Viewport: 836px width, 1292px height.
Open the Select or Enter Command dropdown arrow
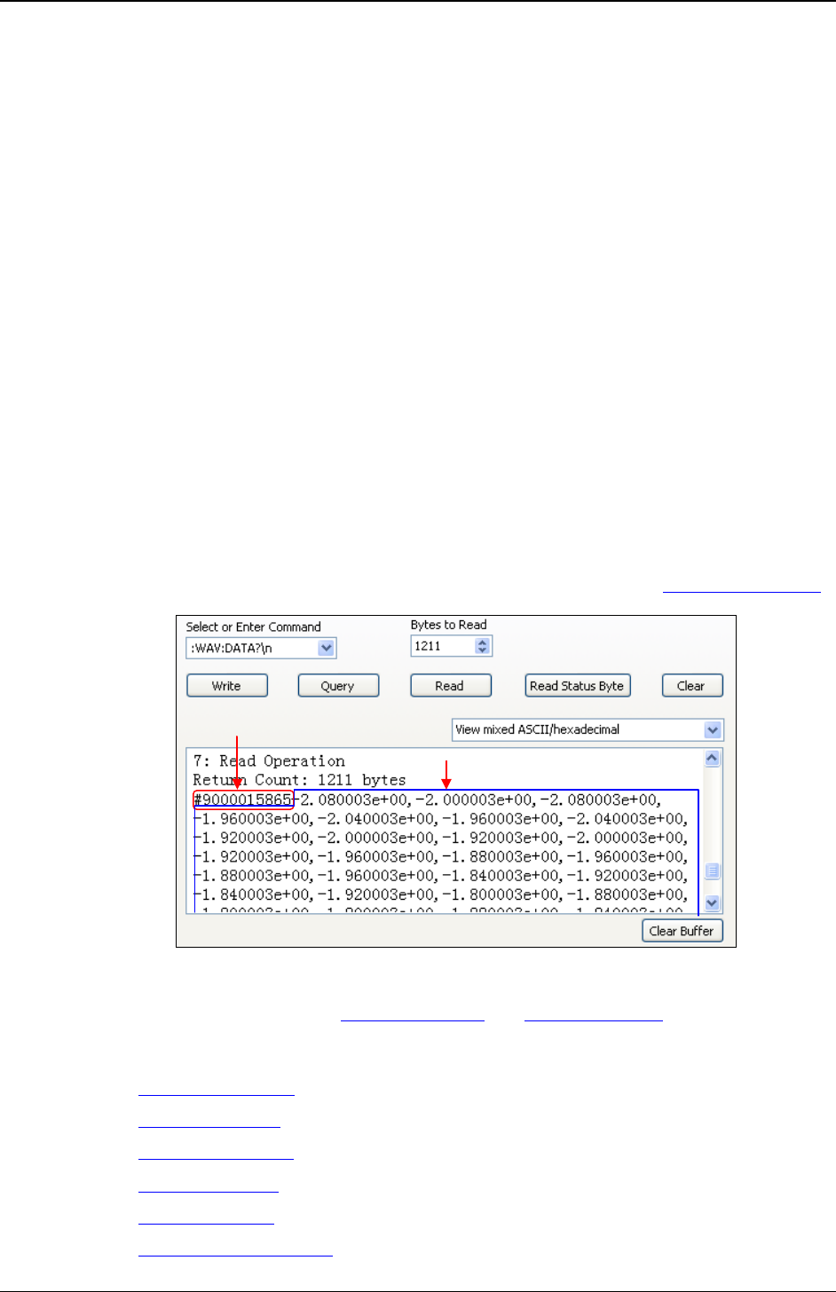[327, 648]
